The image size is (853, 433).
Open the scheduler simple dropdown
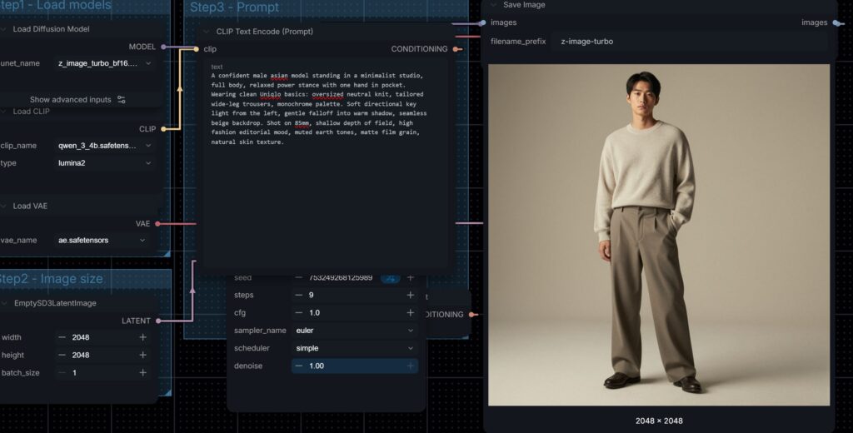pos(355,348)
